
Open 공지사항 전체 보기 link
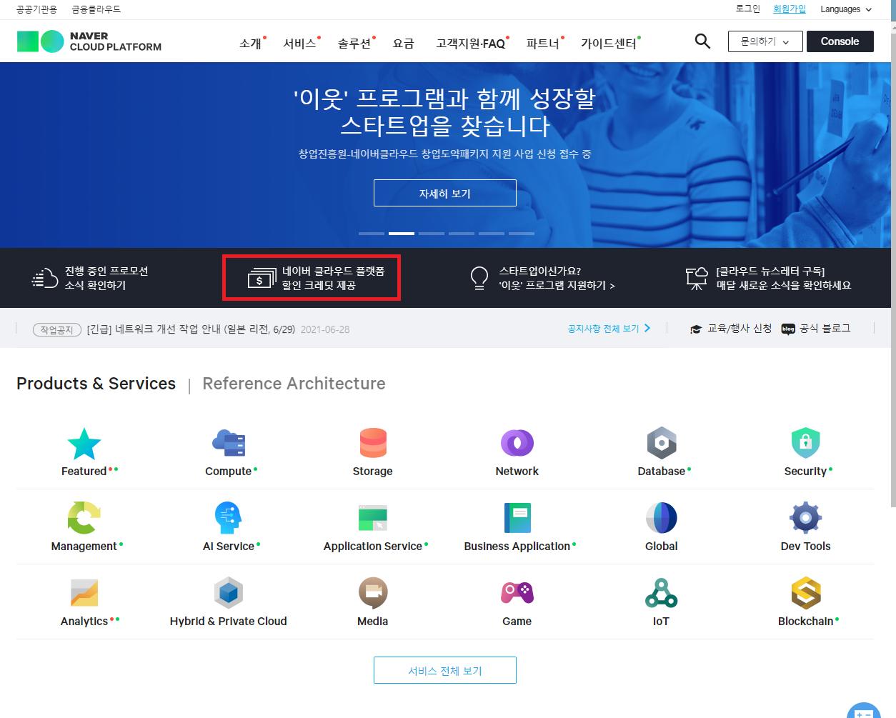click(609, 329)
